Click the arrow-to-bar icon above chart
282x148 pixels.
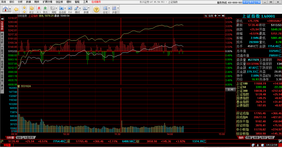pos(223,16)
